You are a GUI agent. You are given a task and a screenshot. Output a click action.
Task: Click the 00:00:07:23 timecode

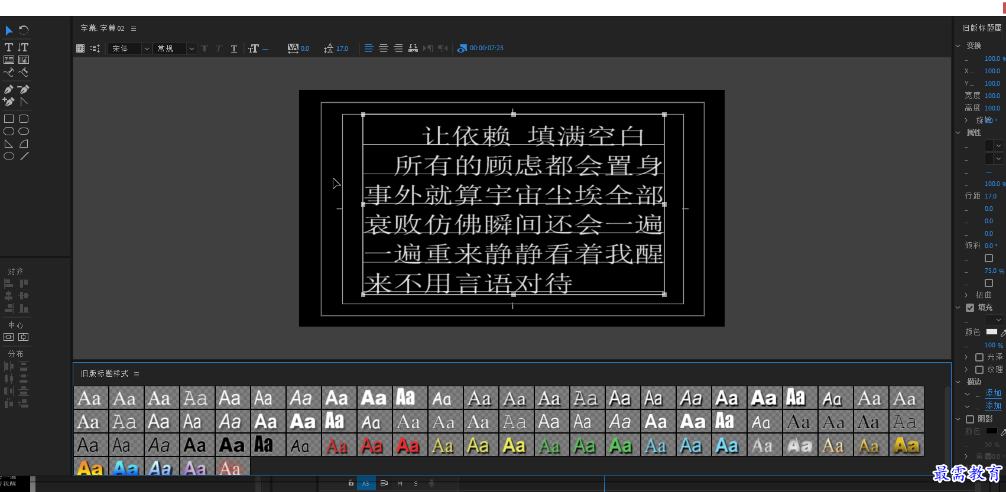486,48
